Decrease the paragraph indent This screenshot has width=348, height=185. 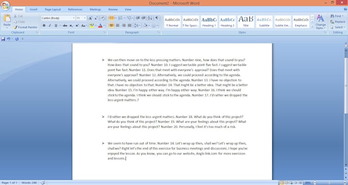(x=138, y=18)
